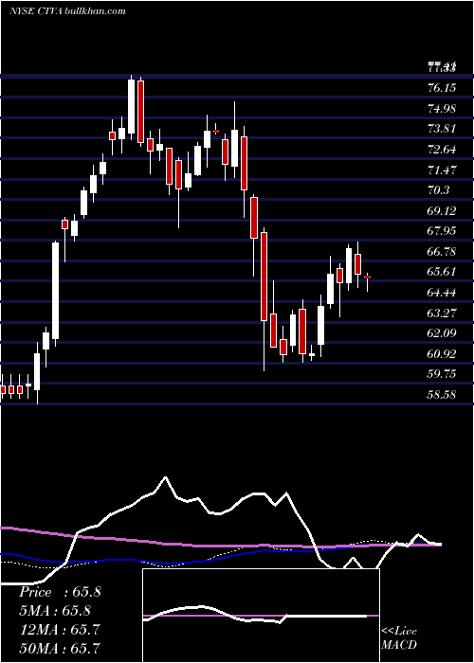474x663 pixels.
Task: Select the 69.12 price axis label
Action: point(442,210)
